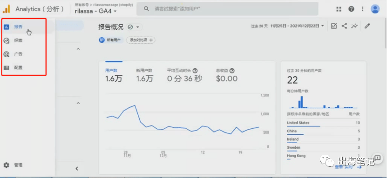
Task: Open the help question mark icon
Action: point(351,9)
